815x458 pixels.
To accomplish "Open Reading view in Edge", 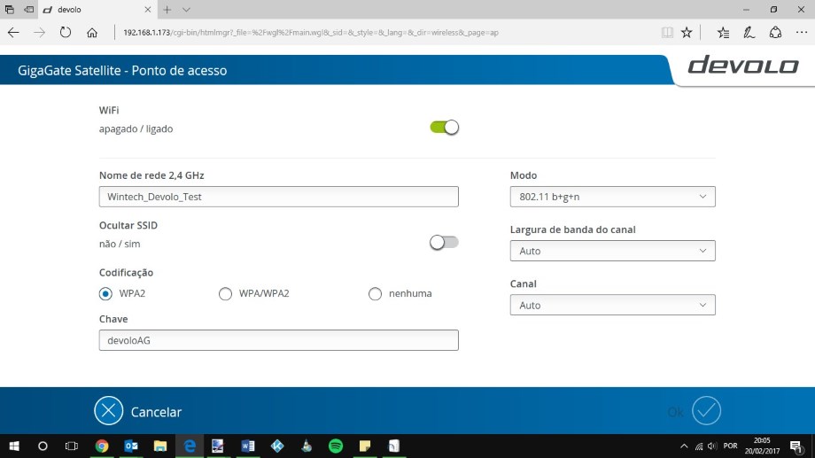I will tap(666, 33).
